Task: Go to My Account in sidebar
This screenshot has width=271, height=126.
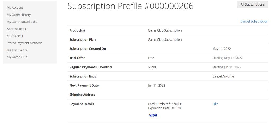Action: pos(15,8)
